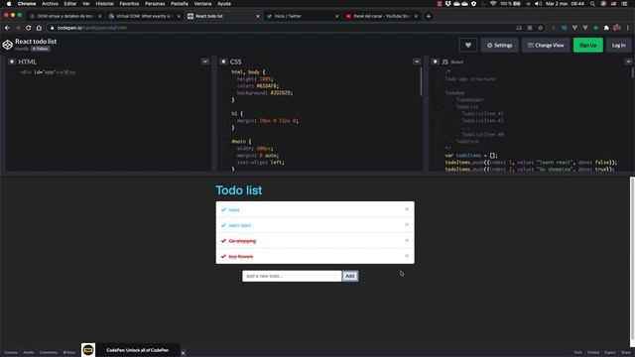Viewport: 635px width, 357px height.
Task: Open the Comments panel in footer
Action: pos(49,353)
